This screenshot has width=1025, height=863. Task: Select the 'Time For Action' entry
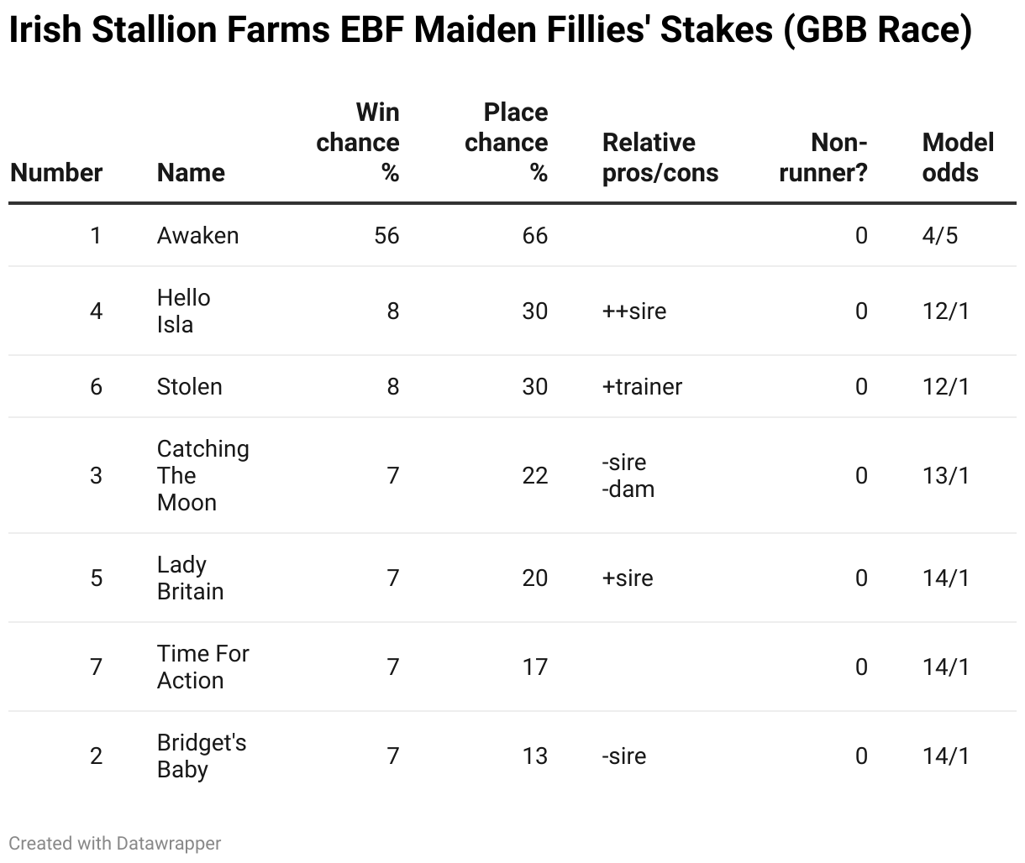point(203,667)
